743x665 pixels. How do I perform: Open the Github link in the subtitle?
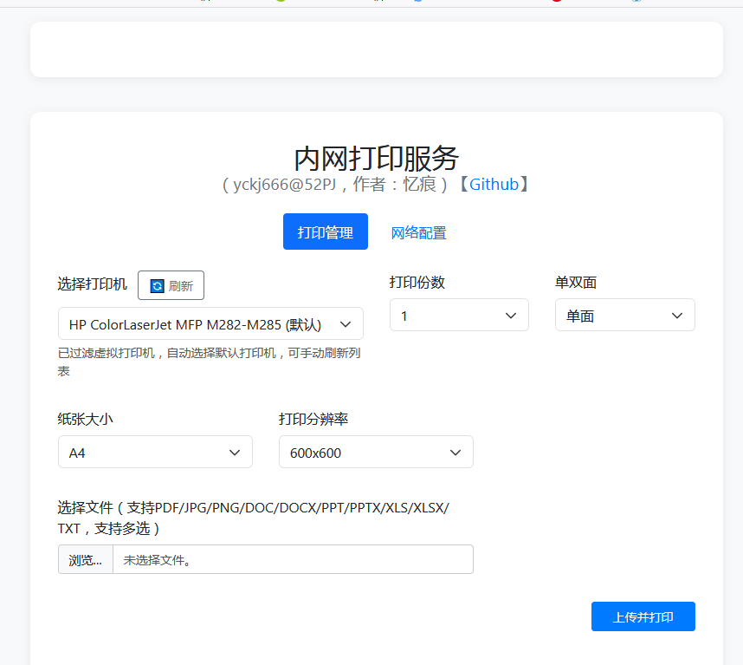tap(494, 184)
